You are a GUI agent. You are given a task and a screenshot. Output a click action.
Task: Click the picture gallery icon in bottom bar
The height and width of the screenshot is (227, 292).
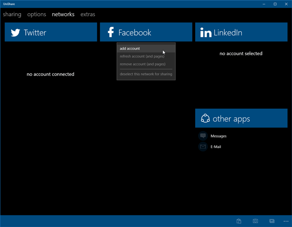(272, 221)
